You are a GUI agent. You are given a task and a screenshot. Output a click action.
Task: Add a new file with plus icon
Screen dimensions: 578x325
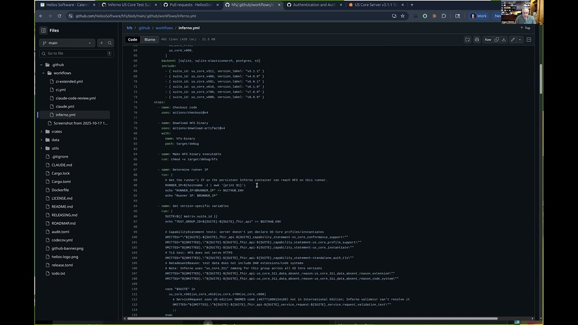[x=101, y=43]
